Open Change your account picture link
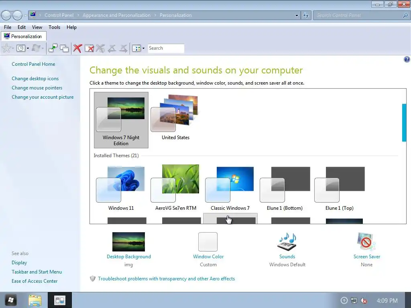 tap(43, 97)
